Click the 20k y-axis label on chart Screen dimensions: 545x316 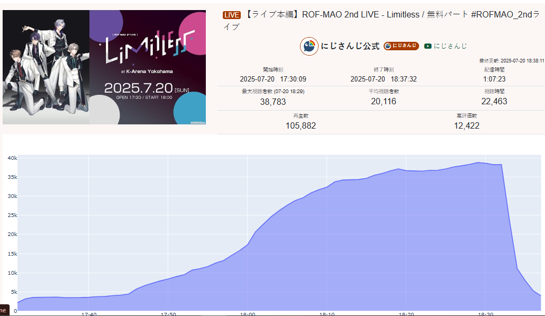pos(13,234)
